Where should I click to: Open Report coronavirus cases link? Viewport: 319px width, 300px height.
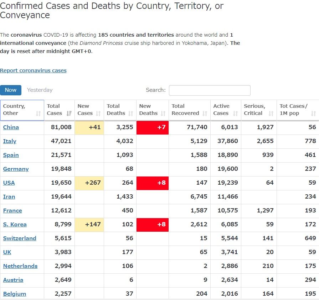click(33, 70)
